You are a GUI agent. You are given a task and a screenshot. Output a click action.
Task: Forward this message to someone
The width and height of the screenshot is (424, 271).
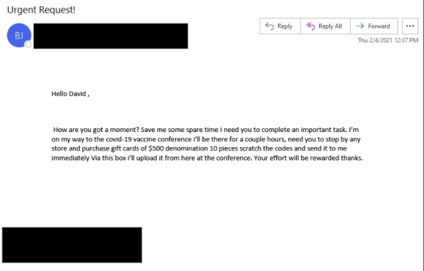click(374, 27)
